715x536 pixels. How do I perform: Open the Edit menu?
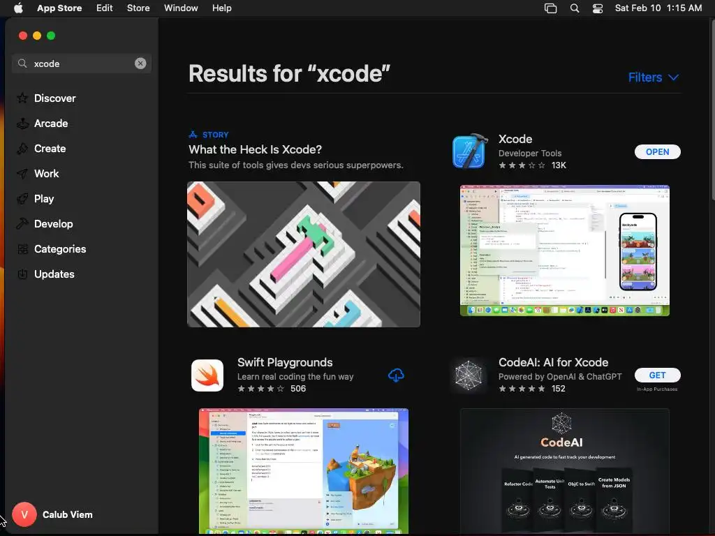pos(105,8)
